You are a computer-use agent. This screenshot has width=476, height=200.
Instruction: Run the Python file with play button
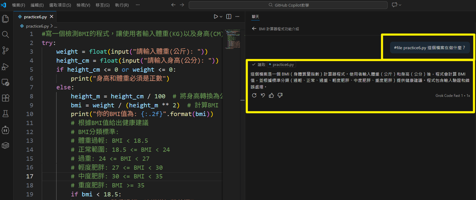coord(216,17)
